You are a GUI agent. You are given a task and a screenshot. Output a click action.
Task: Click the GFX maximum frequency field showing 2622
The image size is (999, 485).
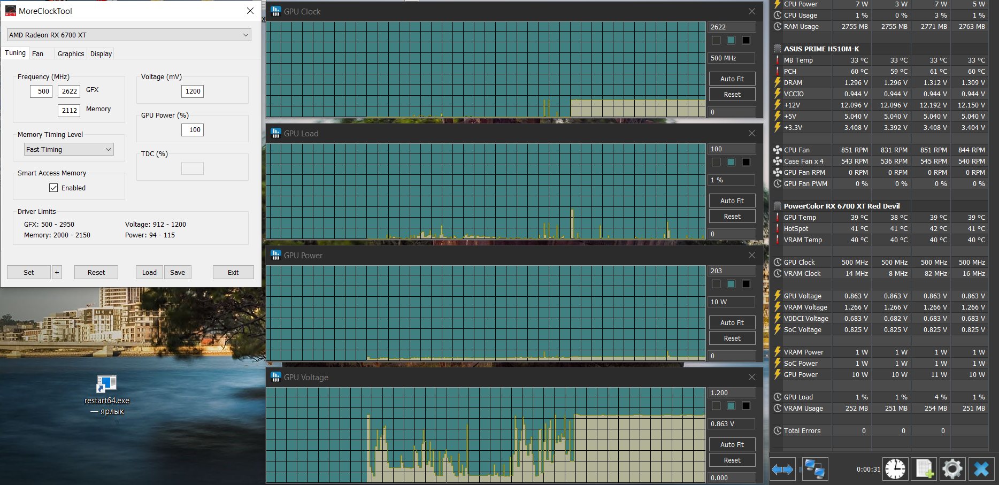(69, 91)
